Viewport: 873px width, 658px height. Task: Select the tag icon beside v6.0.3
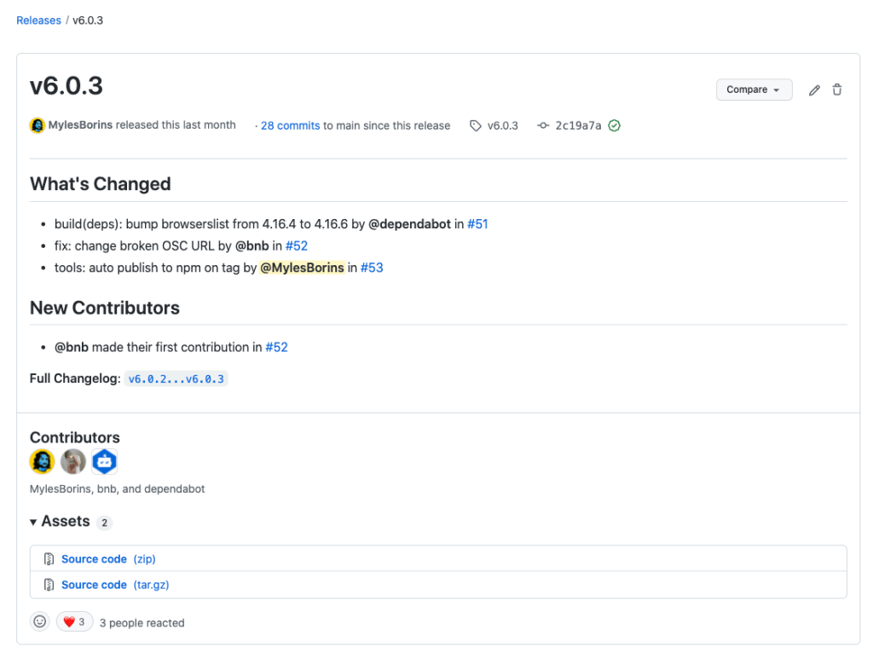click(x=475, y=125)
